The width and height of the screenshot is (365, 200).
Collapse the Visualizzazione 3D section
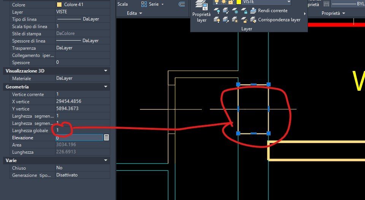[106, 71]
